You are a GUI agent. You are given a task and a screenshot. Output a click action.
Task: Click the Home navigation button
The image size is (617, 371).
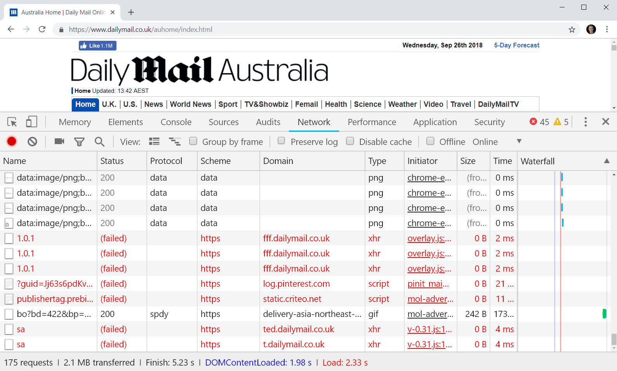(85, 104)
